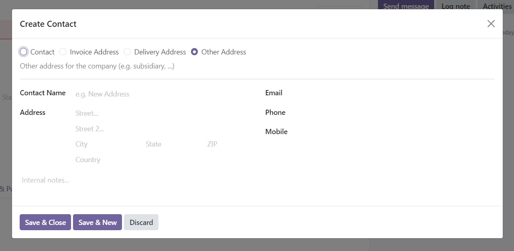This screenshot has height=251, width=514.
Task: Open the Country selection field
Action: pos(162,160)
